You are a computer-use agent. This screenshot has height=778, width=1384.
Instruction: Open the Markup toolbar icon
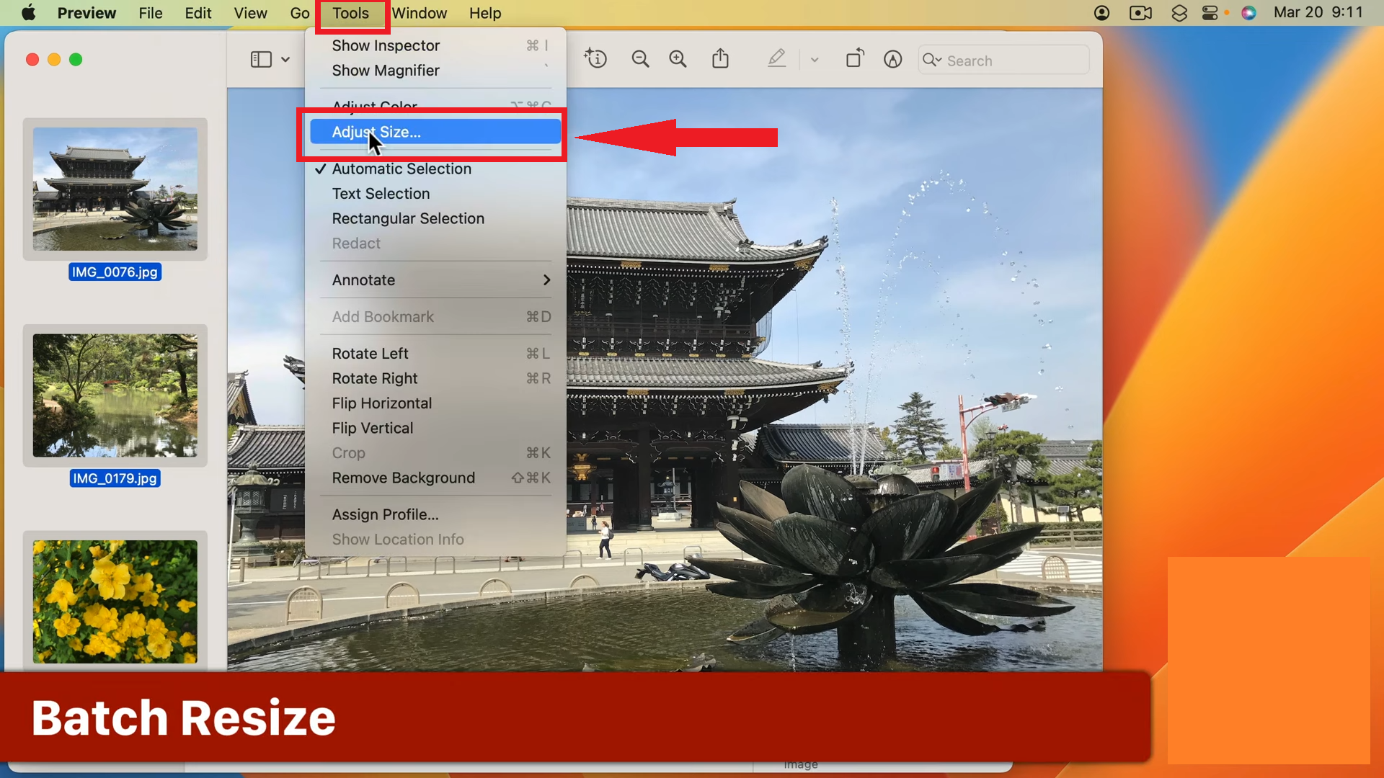click(892, 60)
